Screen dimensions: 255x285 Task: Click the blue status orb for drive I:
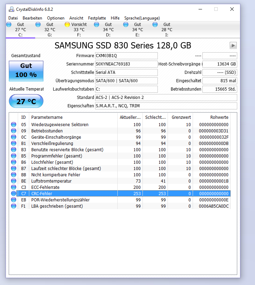tap(155, 24)
